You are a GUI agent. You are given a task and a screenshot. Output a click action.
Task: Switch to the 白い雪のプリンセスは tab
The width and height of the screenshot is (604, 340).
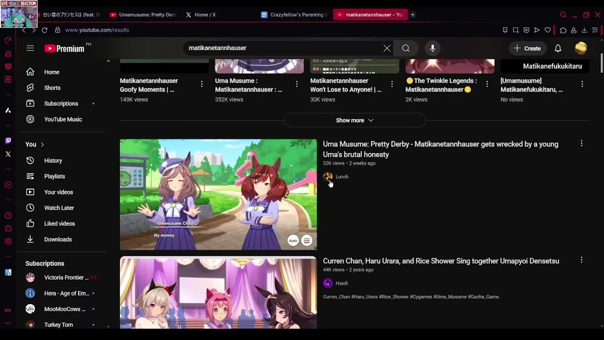click(71, 15)
